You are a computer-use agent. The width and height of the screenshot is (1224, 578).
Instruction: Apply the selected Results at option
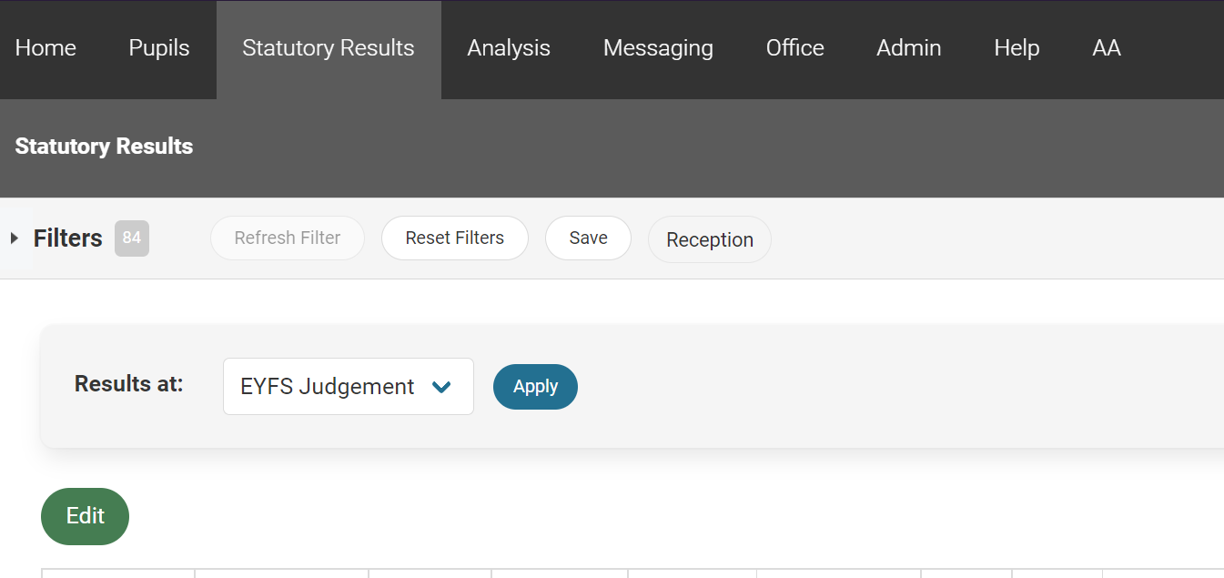tap(535, 387)
